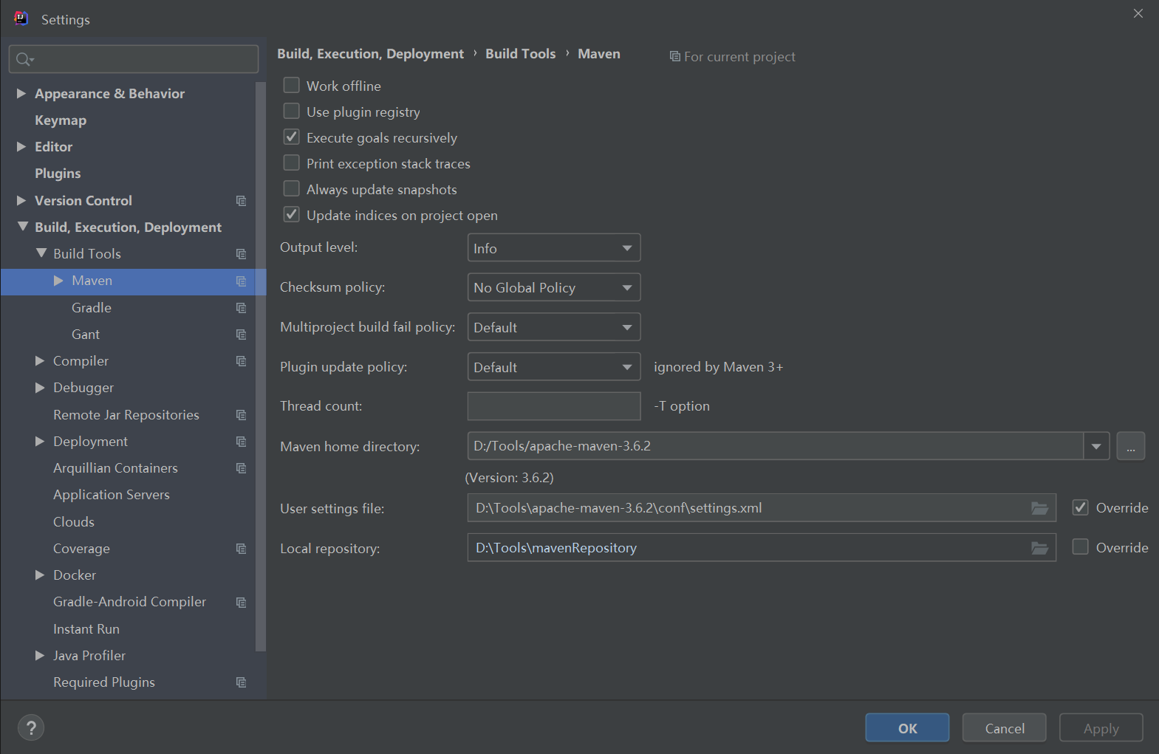Expand the Maven tree node arrow
The width and height of the screenshot is (1159, 754).
(x=58, y=281)
